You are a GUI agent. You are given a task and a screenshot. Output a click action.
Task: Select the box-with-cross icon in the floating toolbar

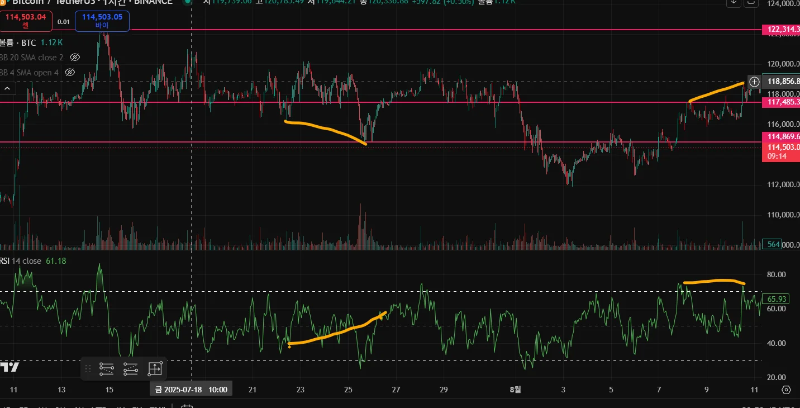click(155, 369)
